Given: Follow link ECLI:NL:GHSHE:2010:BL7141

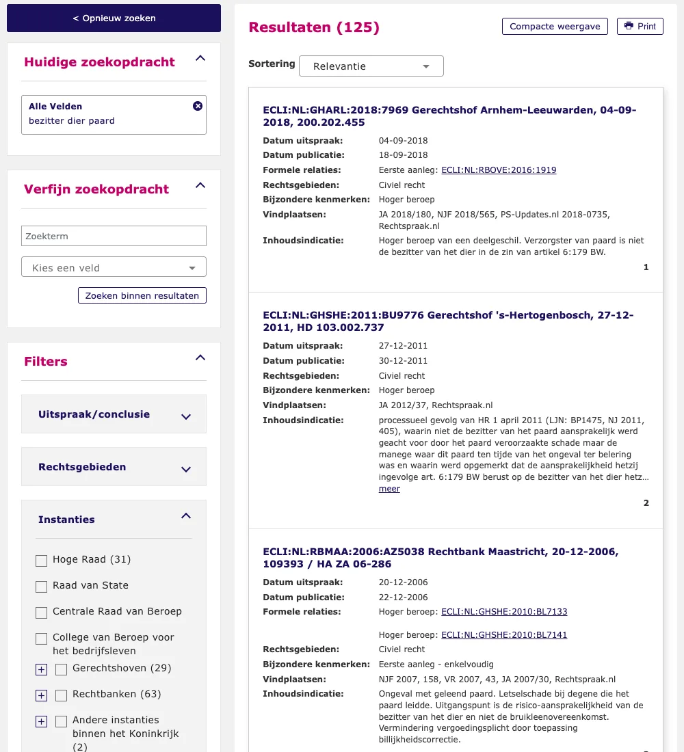Looking at the screenshot, I should [x=504, y=635].
